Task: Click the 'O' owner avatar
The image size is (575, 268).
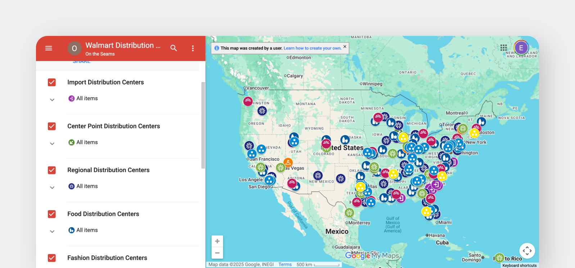Action: [74, 48]
